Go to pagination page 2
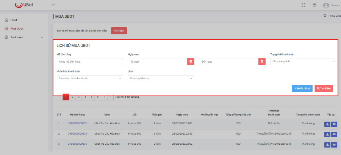This screenshot has height=155, width=341. click(72, 97)
